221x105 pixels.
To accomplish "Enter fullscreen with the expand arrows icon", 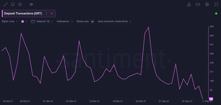I will 216,4.
